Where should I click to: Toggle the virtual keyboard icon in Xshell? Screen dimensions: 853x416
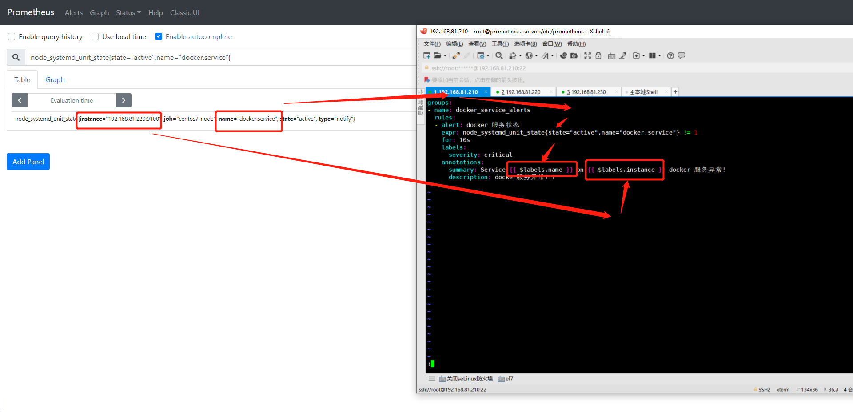click(612, 55)
